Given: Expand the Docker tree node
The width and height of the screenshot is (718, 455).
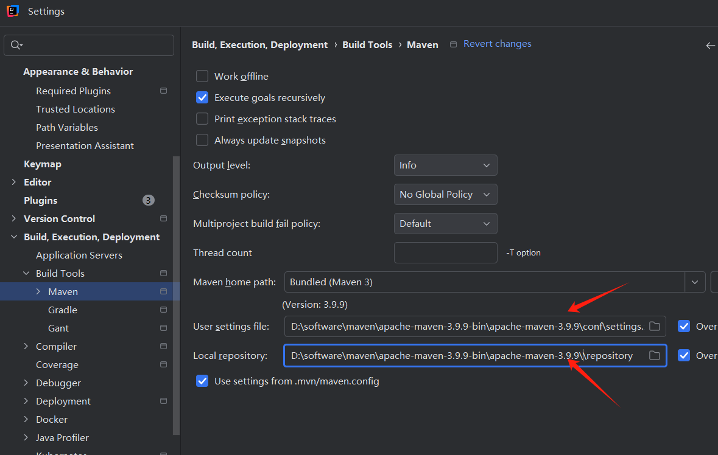Looking at the screenshot, I should 26,419.
